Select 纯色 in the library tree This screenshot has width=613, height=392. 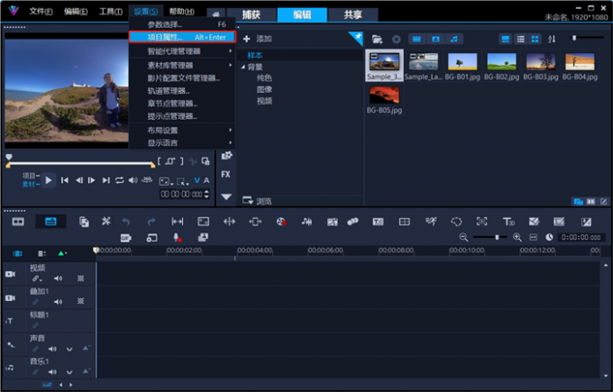pos(264,77)
